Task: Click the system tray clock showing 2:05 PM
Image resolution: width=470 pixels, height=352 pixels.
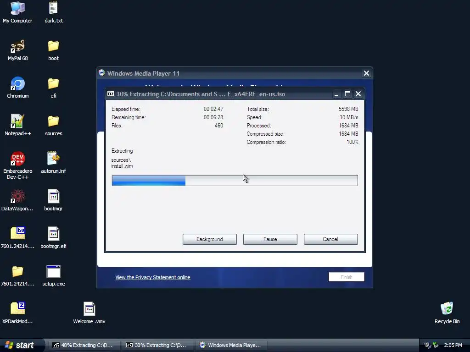Action: [x=453, y=345]
